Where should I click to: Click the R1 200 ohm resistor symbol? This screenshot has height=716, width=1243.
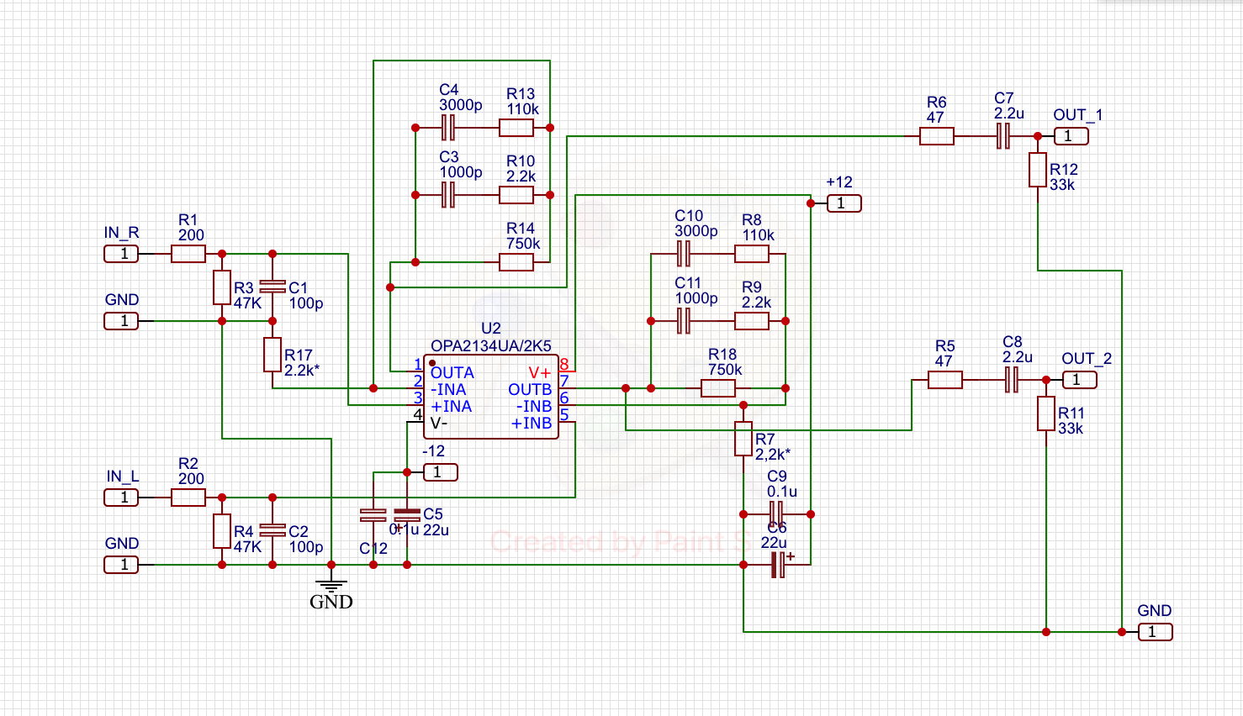(188, 254)
